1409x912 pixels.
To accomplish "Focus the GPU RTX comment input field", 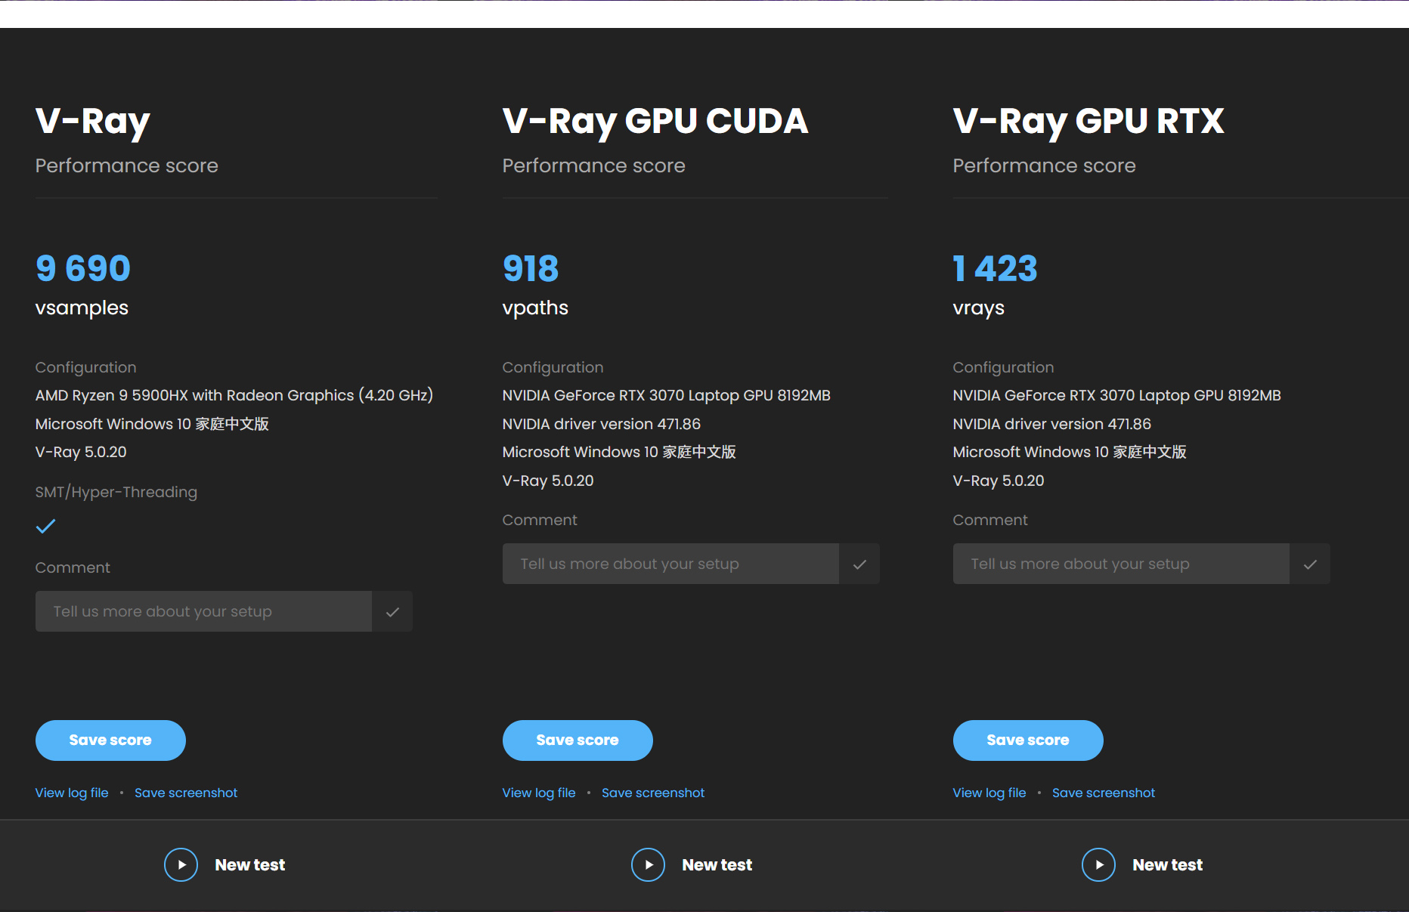I will click(x=1121, y=564).
